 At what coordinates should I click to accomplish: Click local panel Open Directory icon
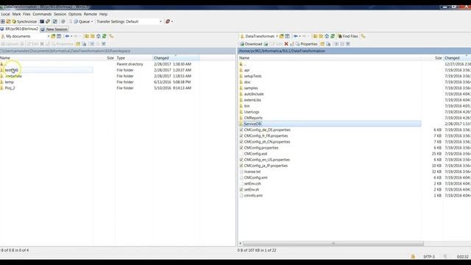pos(53,36)
